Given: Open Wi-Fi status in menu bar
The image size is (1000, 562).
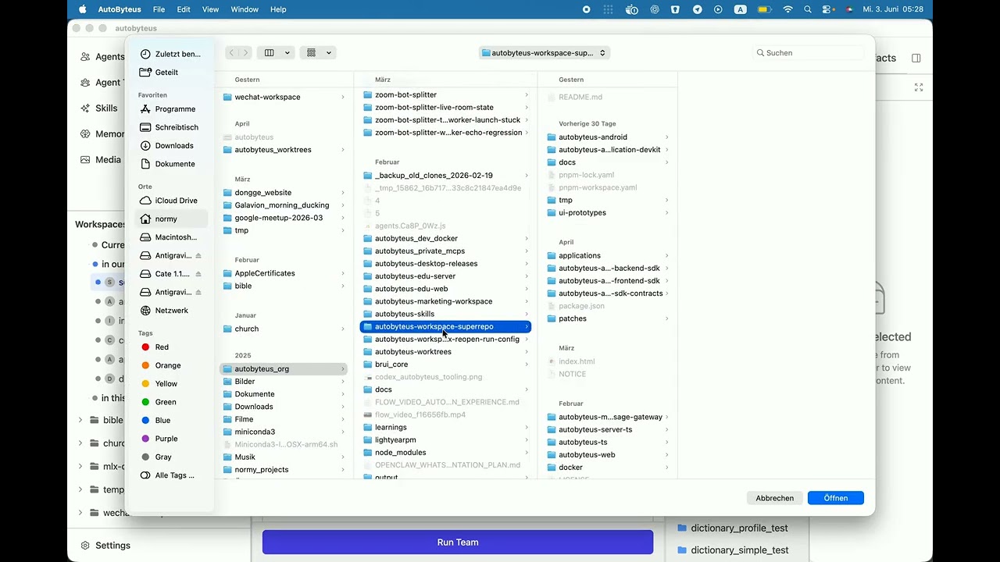Looking at the screenshot, I should [x=787, y=9].
